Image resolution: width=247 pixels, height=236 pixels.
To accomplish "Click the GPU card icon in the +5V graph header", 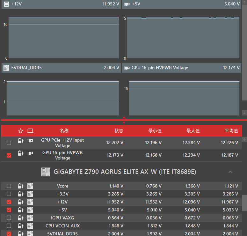I will coord(127,4).
